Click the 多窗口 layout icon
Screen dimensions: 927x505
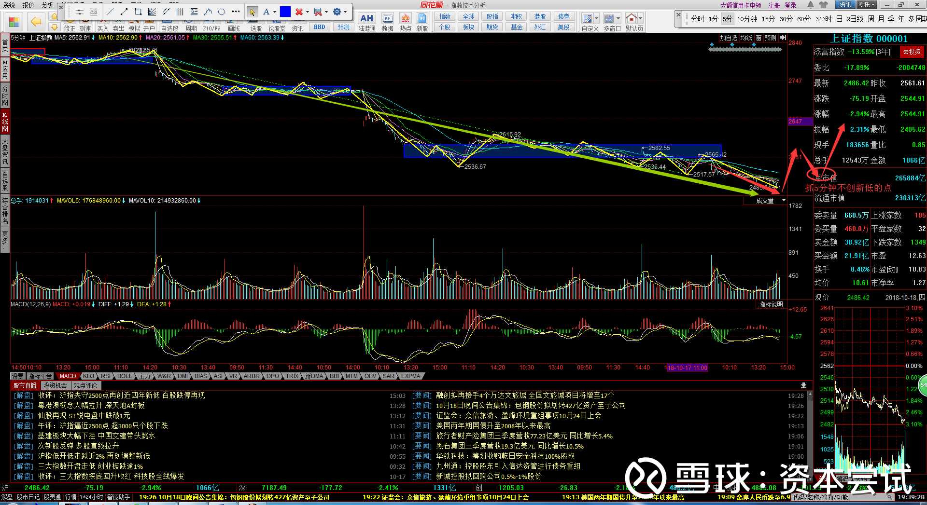609,18
